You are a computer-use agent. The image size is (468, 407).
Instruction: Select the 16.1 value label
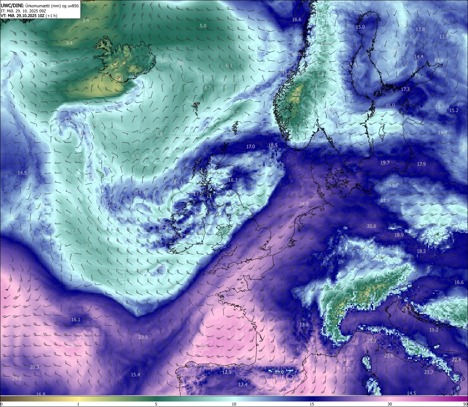[x=76, y=320]
